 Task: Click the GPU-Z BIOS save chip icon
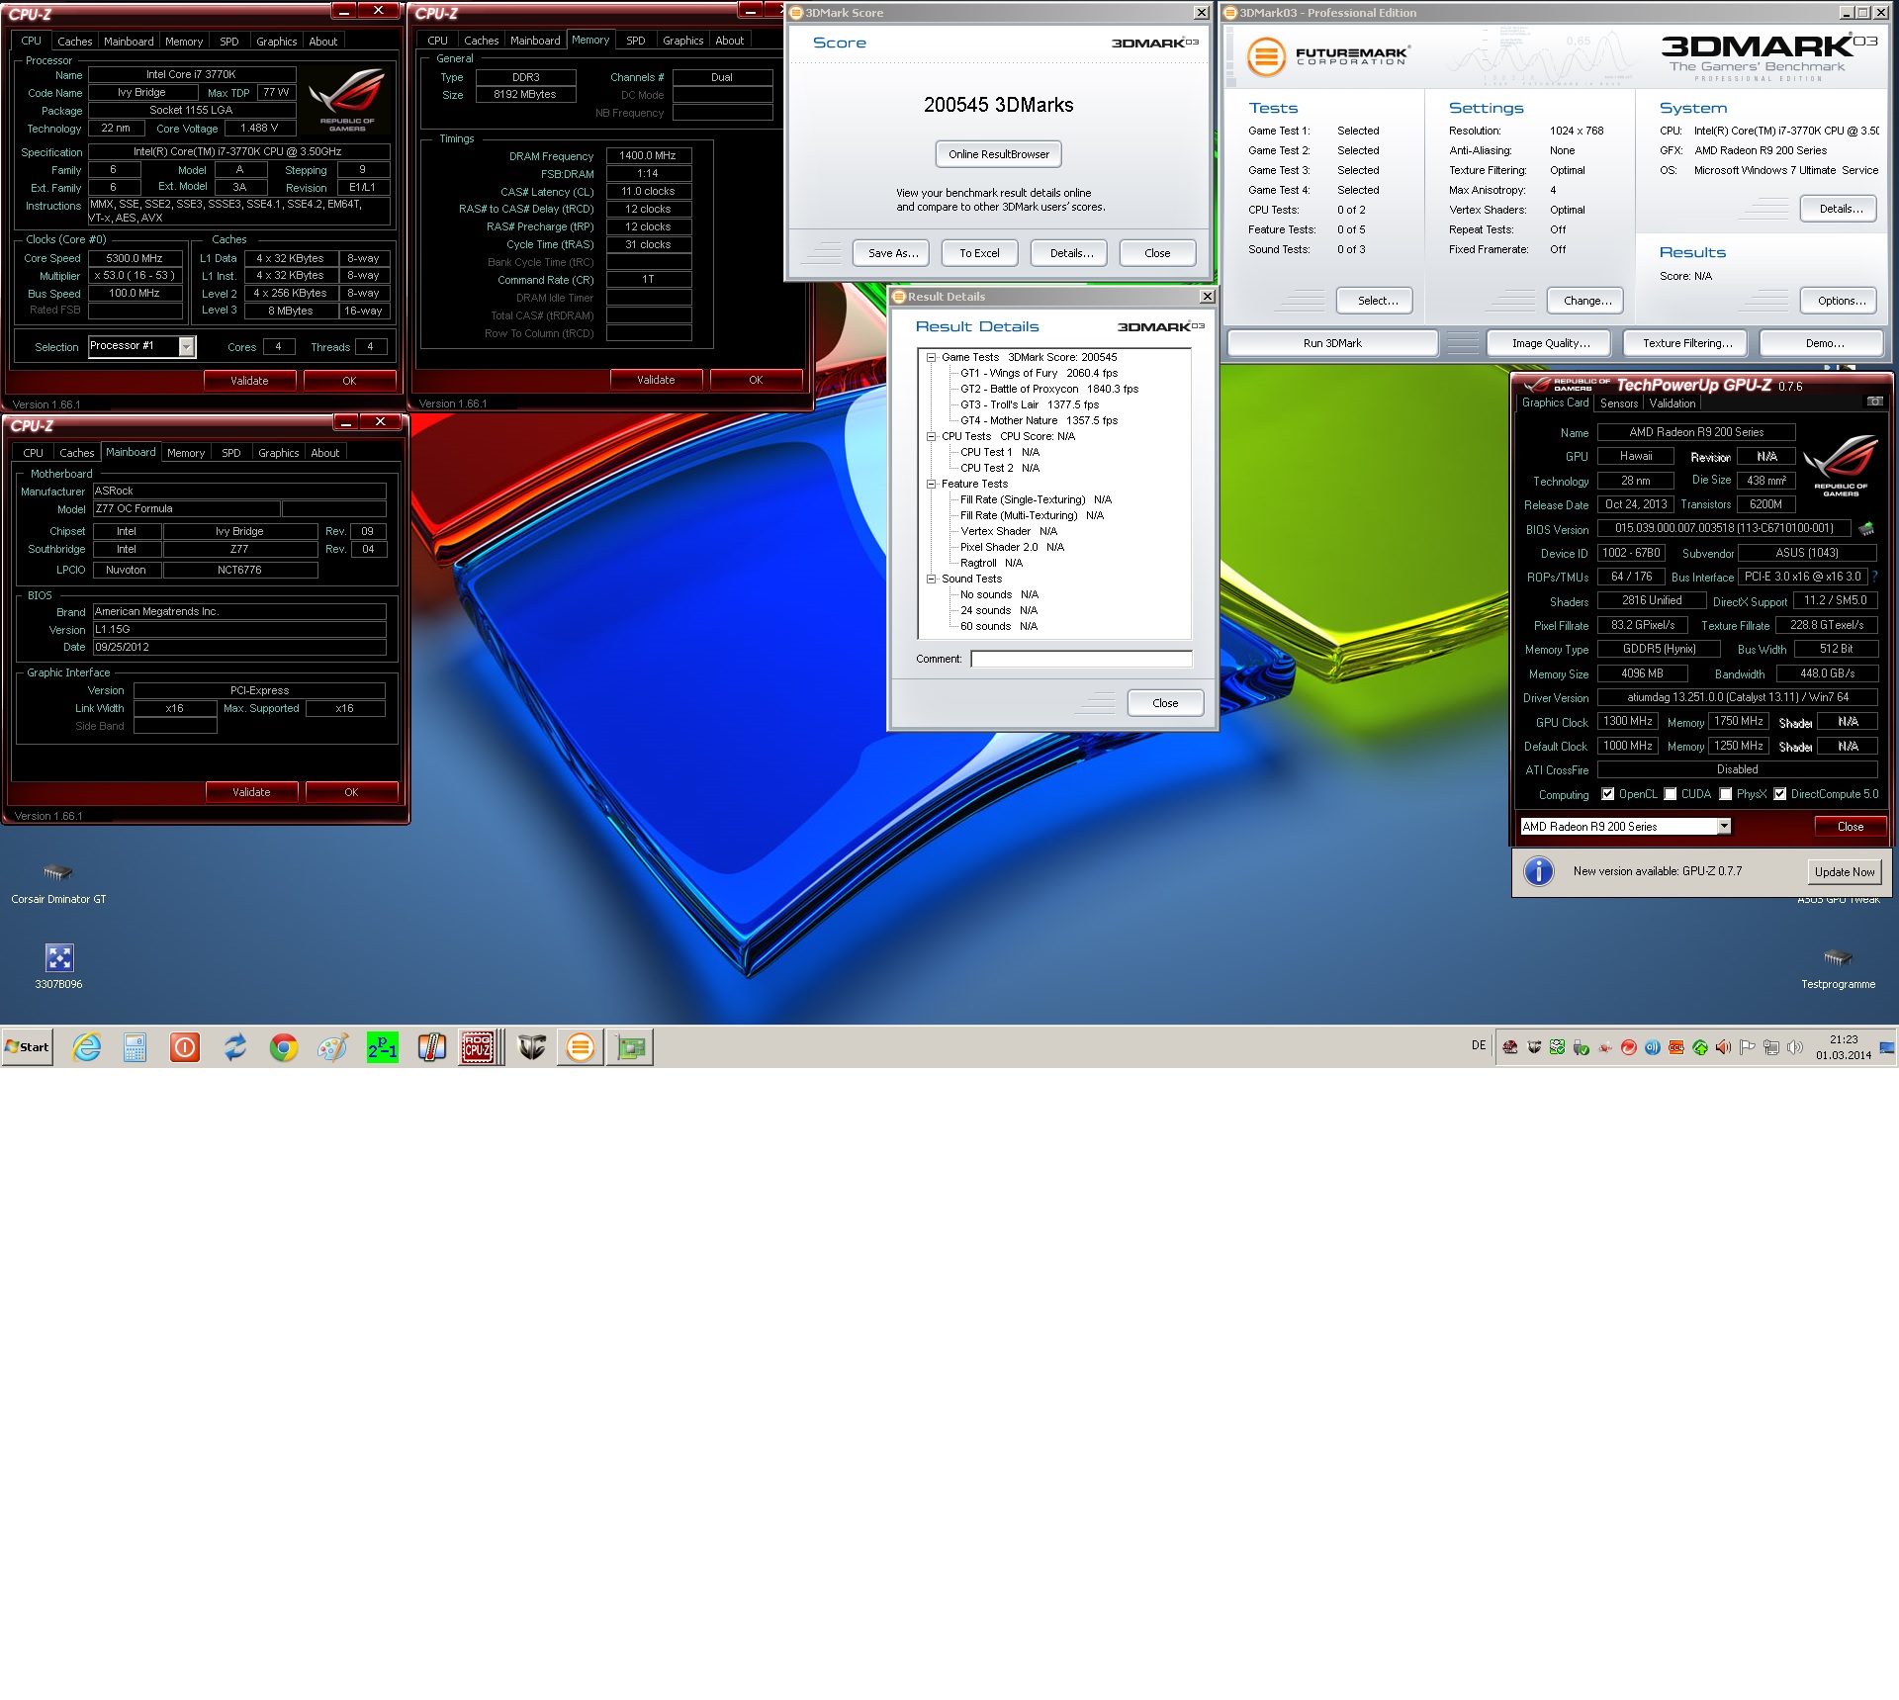click(1866, 529)
